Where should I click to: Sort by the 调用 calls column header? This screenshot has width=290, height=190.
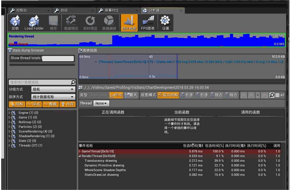tap(277, 146)
